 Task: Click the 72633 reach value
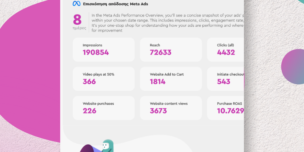pyautogui.click(x=161, y=53)
